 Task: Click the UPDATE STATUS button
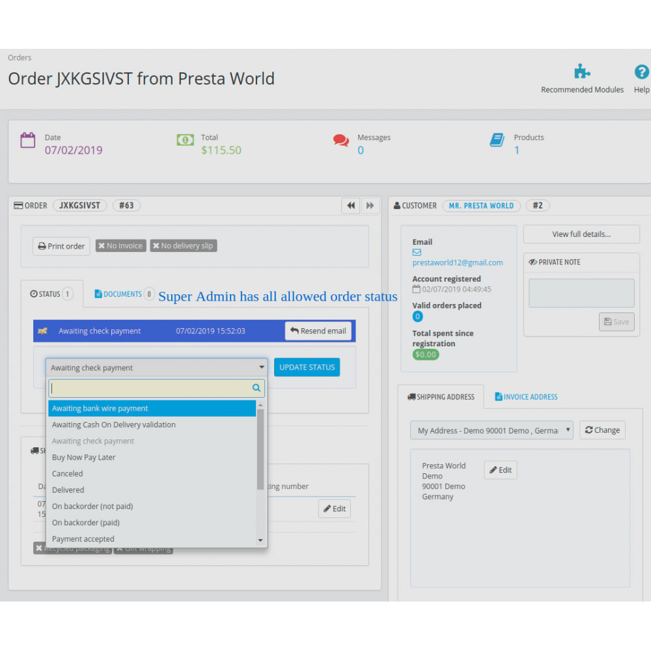pos(307,367)
